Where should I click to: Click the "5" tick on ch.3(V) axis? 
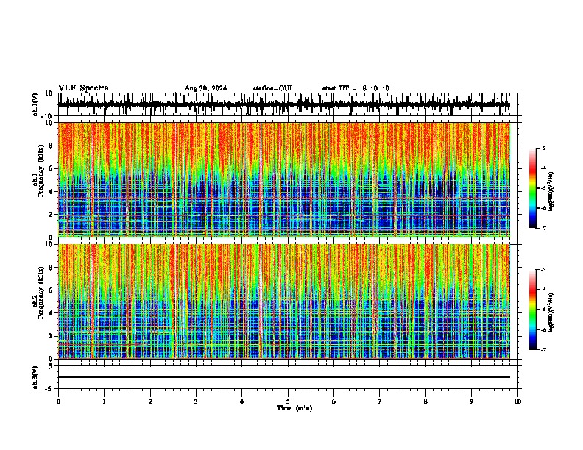[52, 366]
